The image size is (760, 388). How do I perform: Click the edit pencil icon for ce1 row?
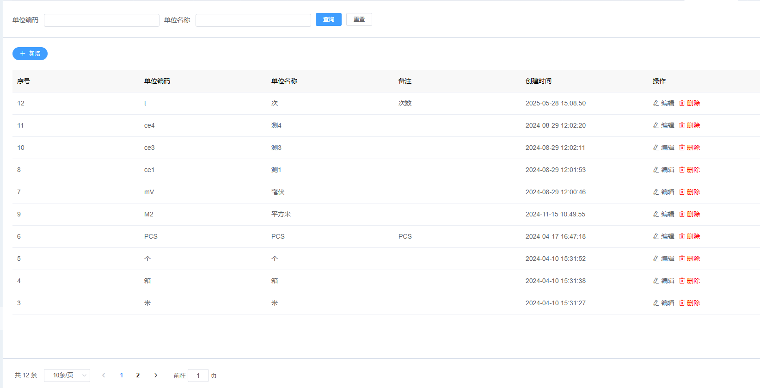[656, 170]
